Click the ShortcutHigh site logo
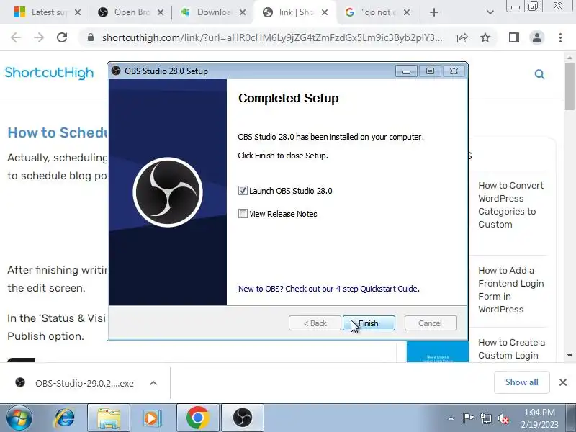The image size is (576, 432). pos(49,73)
